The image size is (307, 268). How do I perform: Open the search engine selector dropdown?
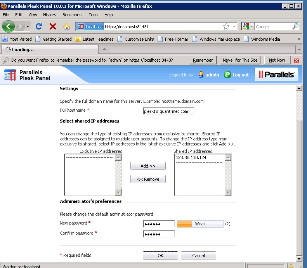coord(248,27)
